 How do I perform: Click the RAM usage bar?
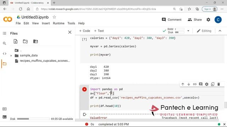coord(180,29)
